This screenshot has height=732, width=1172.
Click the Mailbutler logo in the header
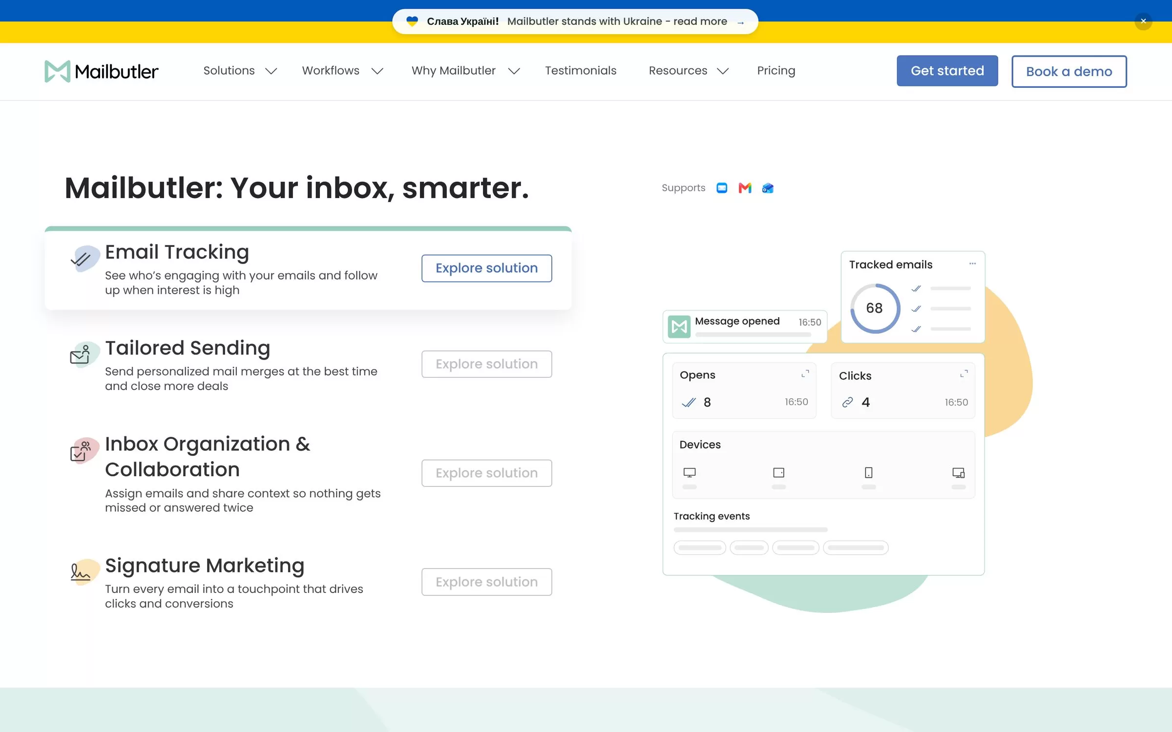(x=101, y=71)
